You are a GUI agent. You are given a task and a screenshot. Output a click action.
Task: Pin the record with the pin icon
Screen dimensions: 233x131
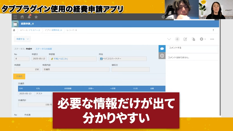pyautogui.click(x=213, y=30)
